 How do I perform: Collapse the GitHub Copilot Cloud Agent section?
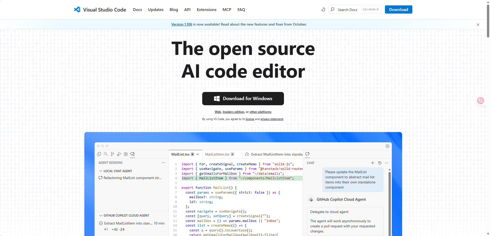pyautogui.click(x=100, y=216)
